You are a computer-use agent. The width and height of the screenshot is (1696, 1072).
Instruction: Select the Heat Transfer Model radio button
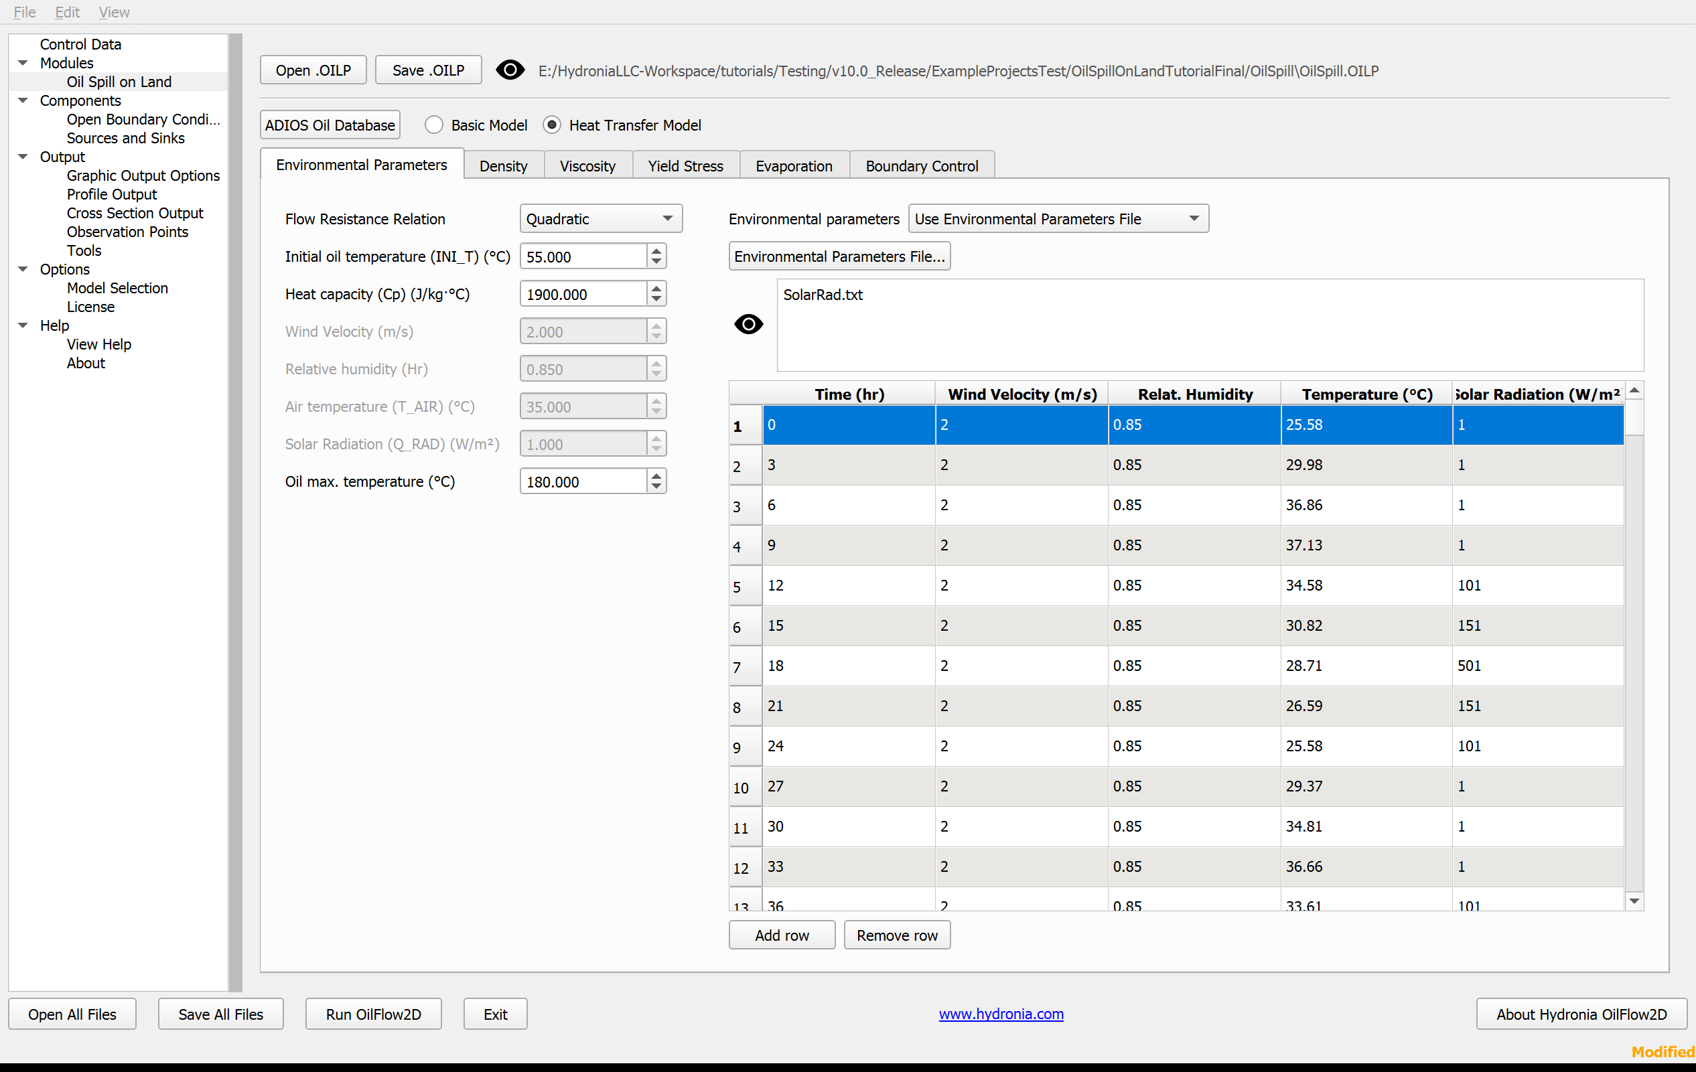pyautogui.click(x=551, y=125)
